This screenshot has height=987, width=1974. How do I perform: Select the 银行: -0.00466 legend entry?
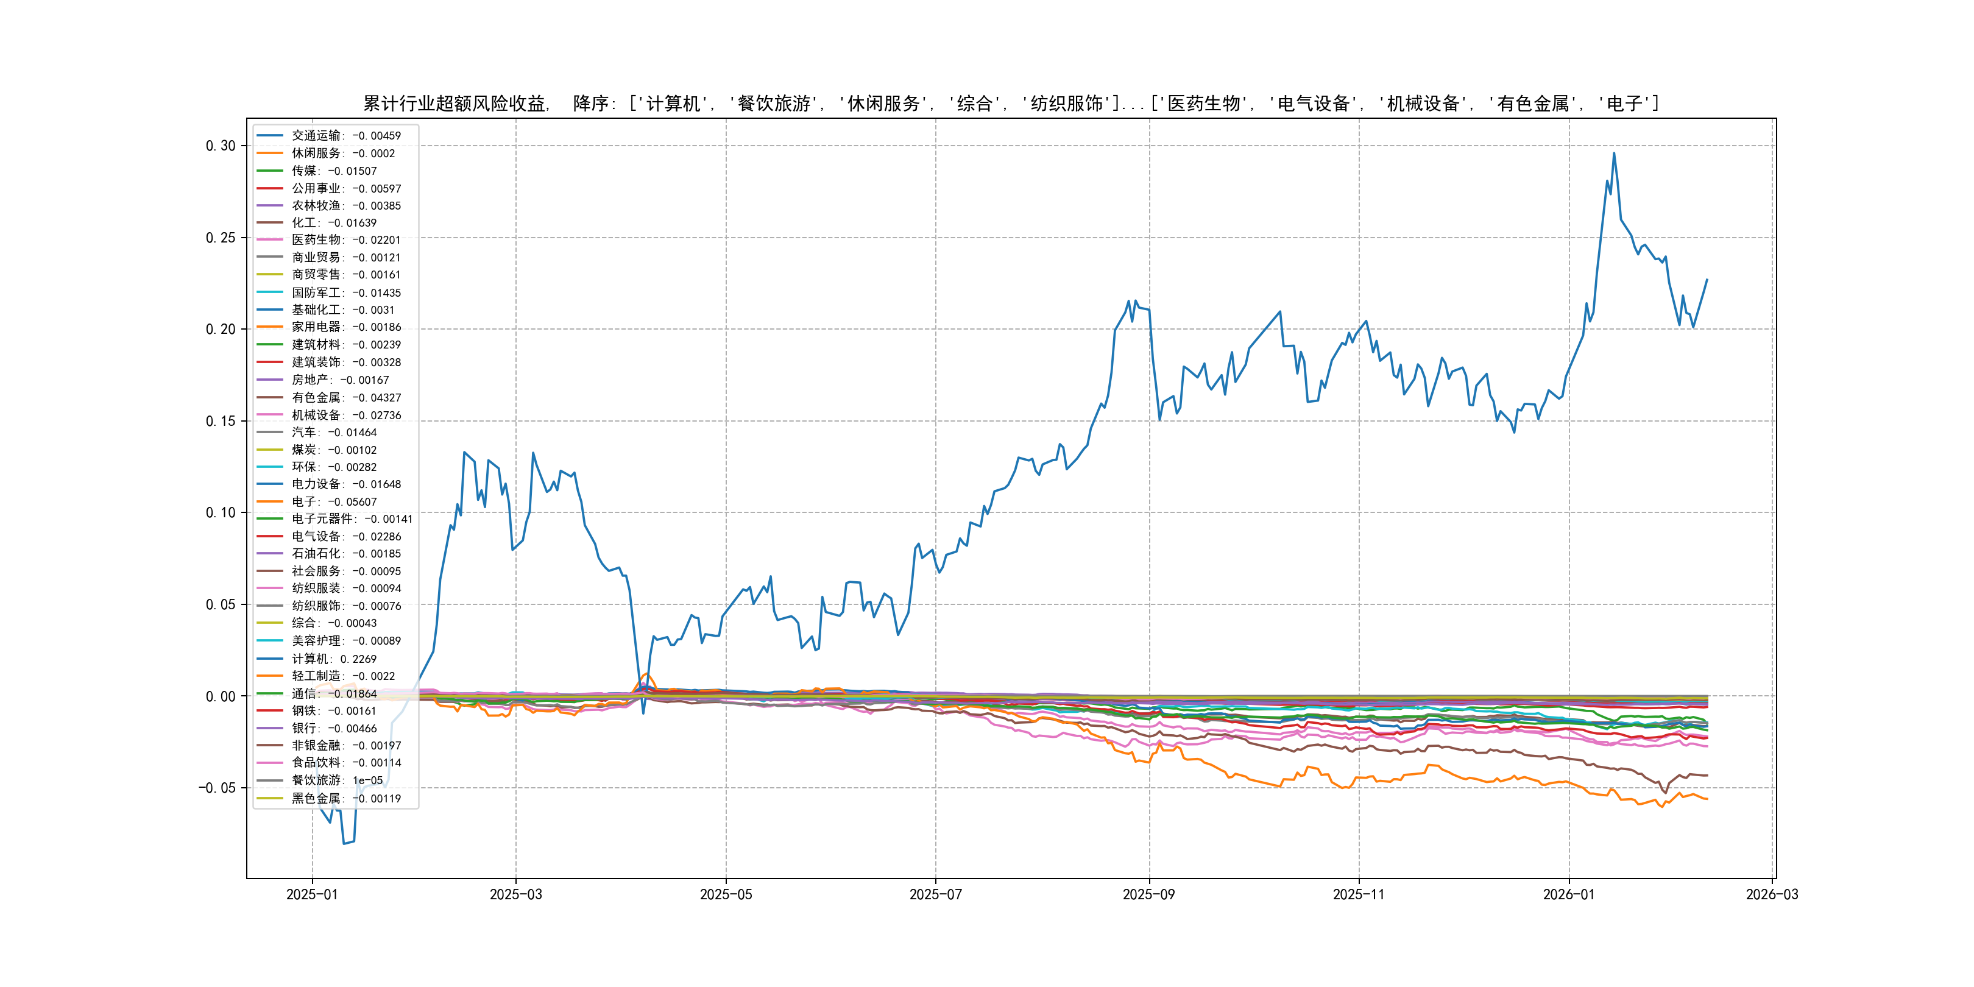[x=333, y=728]
